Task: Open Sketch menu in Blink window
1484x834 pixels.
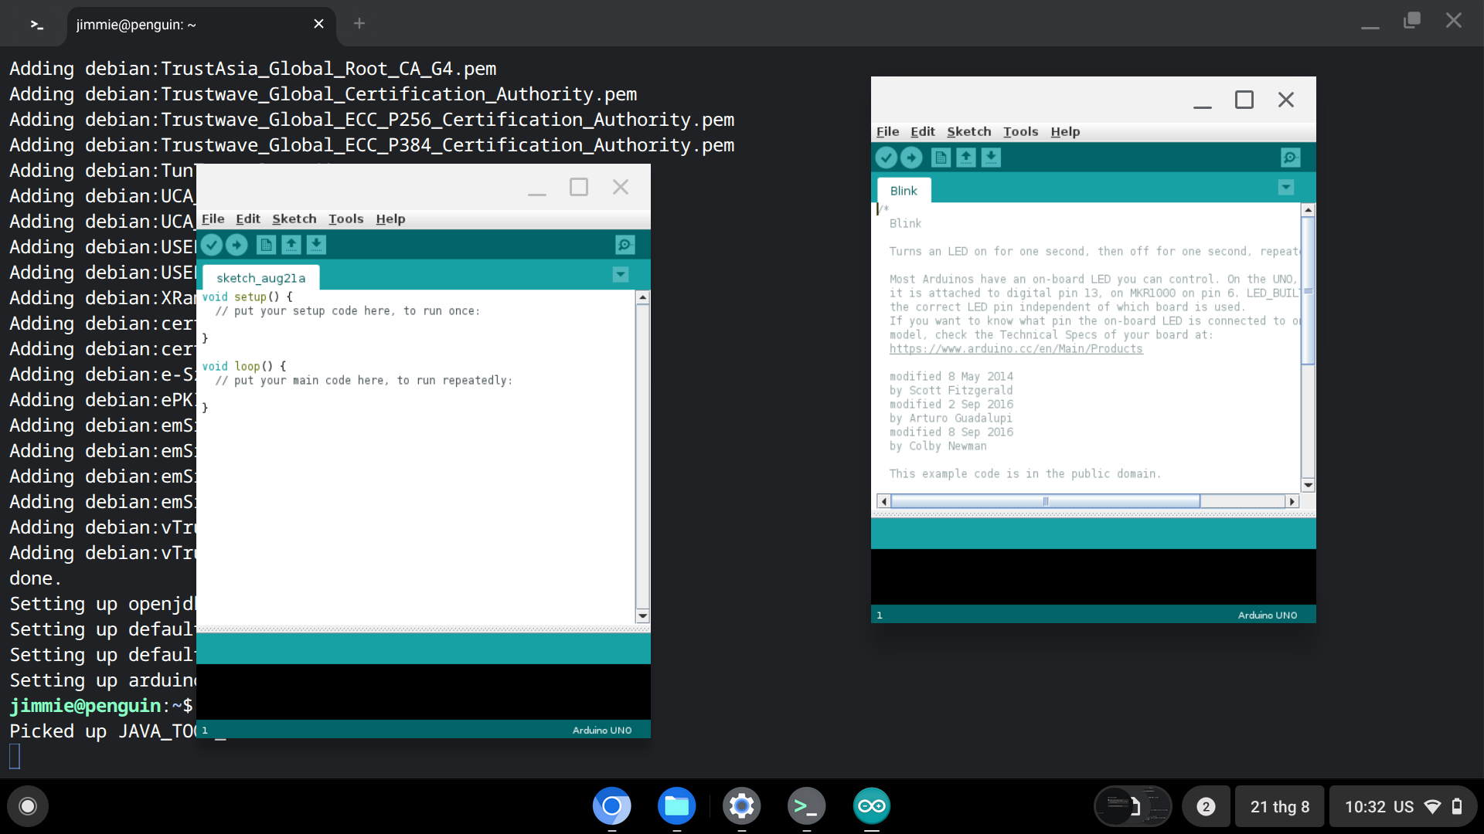Action: pos(969,131)
